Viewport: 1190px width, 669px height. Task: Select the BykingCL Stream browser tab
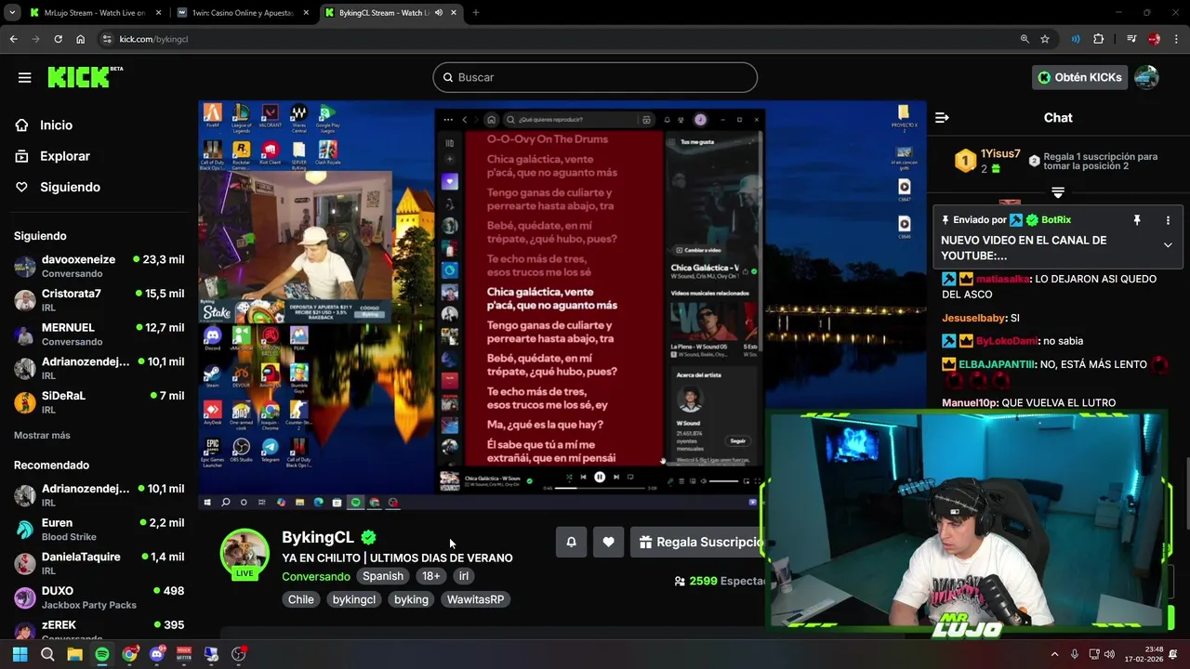(383, 13)
